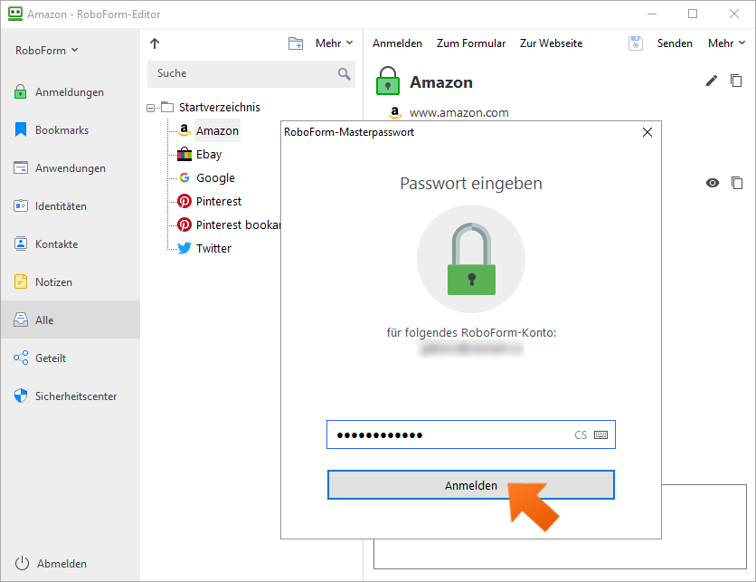Open the Sicherheitscenter
Screen dimensions: 756x582
[x=71, y=396]
